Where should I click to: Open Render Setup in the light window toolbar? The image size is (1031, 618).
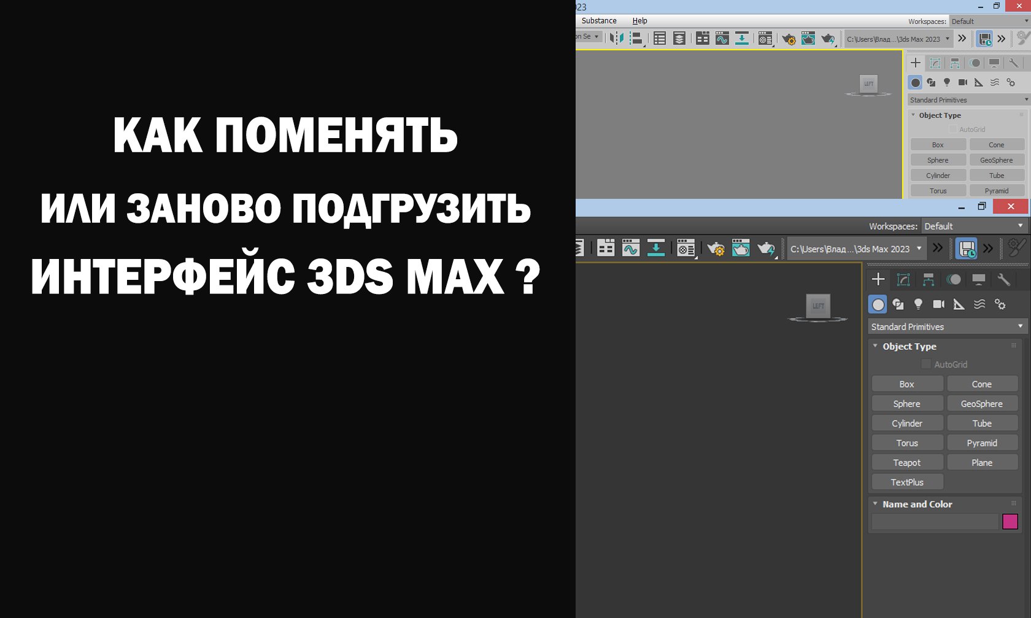[x=789, y=39]
